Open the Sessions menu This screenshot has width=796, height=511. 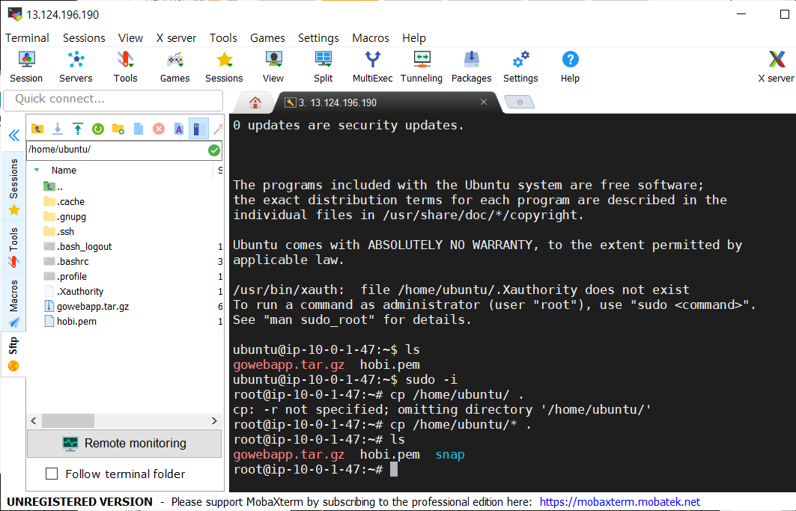[x=85, y=38]
